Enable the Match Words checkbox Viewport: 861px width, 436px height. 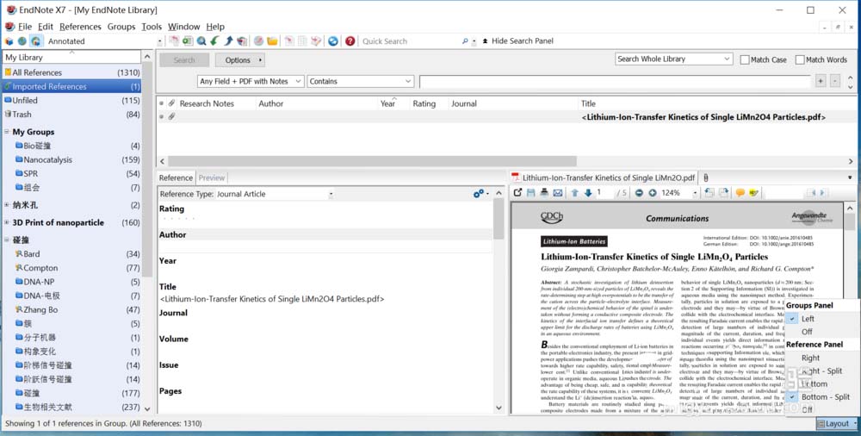[800, 59]
